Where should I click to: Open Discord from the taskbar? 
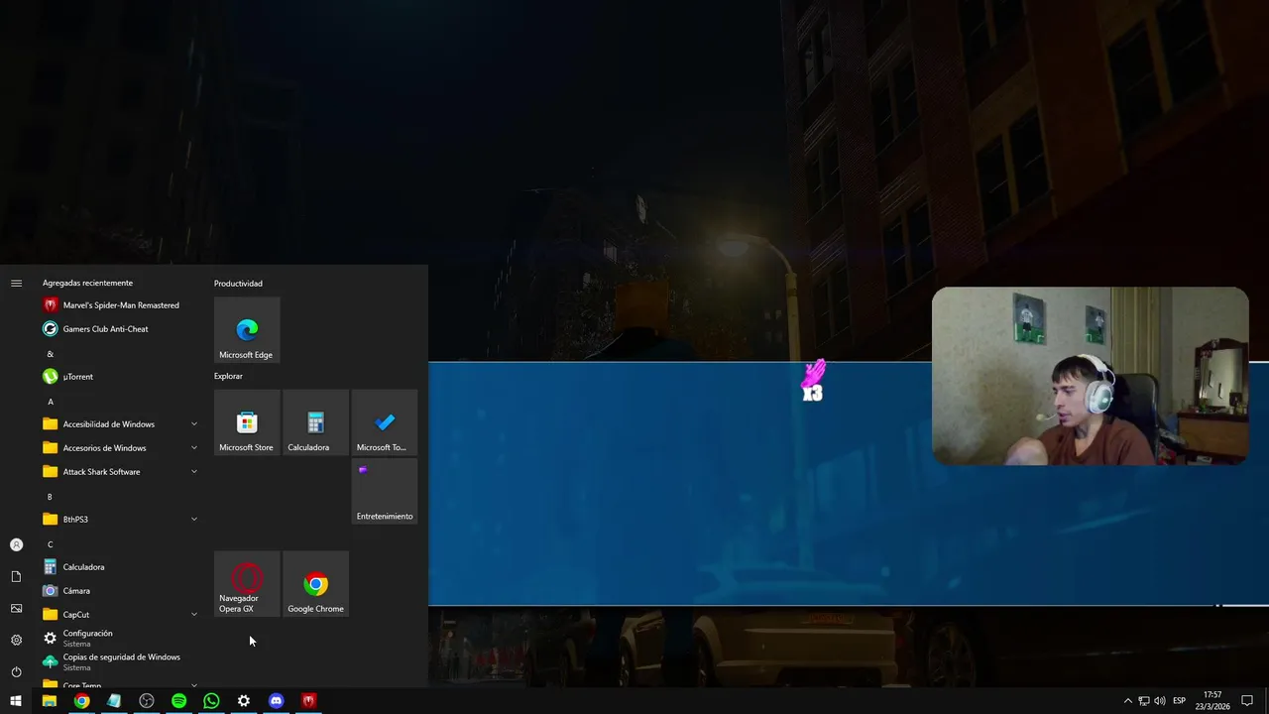(276, 701)
